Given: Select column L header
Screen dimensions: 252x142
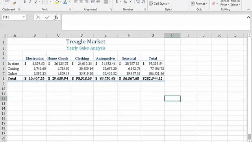Looking at the screenshot, I should pos(235,35).
